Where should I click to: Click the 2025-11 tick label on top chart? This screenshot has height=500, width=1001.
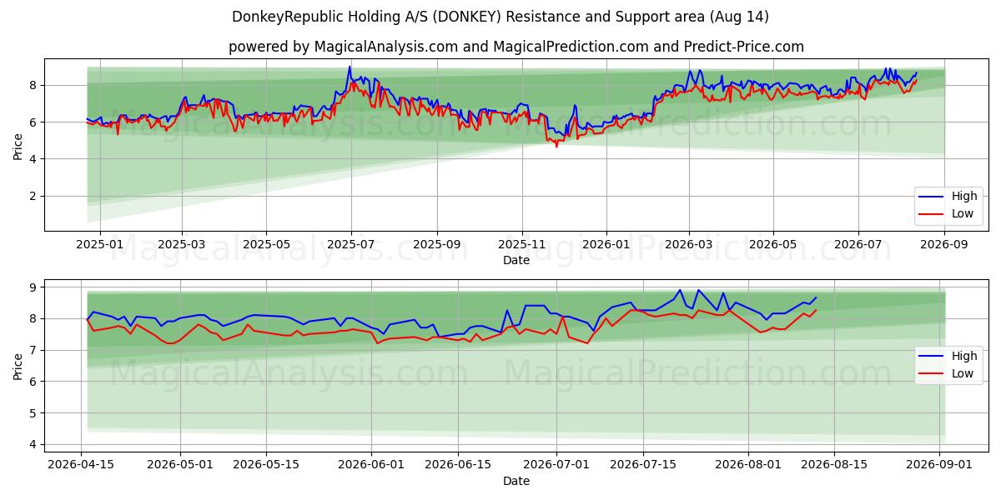point(522,246)
